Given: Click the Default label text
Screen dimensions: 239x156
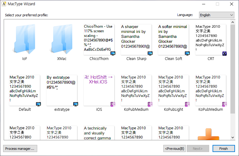Looking at the screenshot, I should [x=25, y=110].
